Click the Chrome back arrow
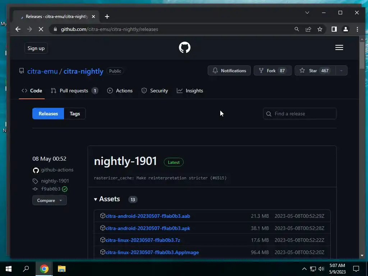Viewport: 368px width, 276px height. click(18, 29)
